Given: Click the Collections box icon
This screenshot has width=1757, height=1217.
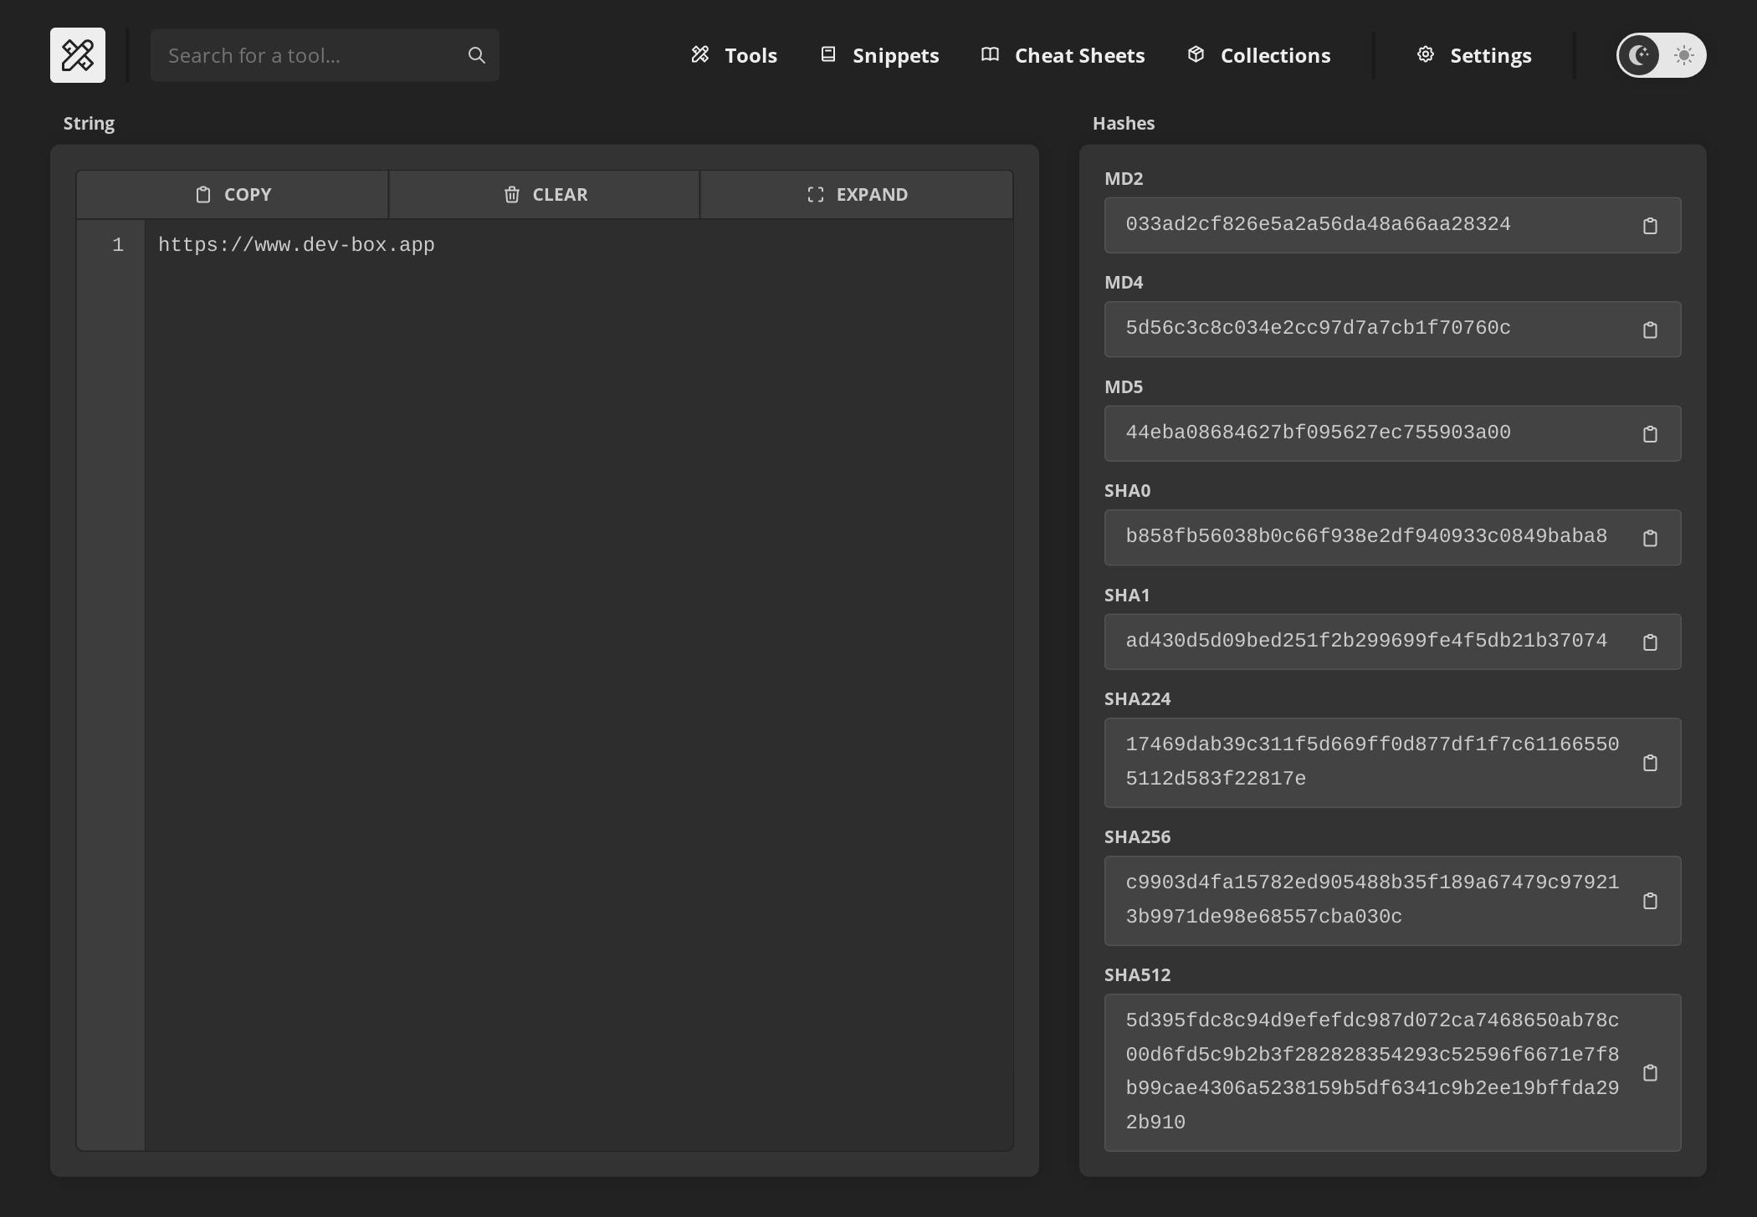Looking at the screenshot, I should [1196, 54].
